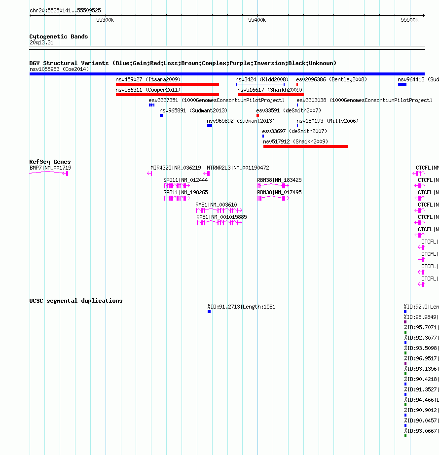Select the Cytogenetic Bands track heading
The height and width of the screenshot is (455, 439).
59,36
